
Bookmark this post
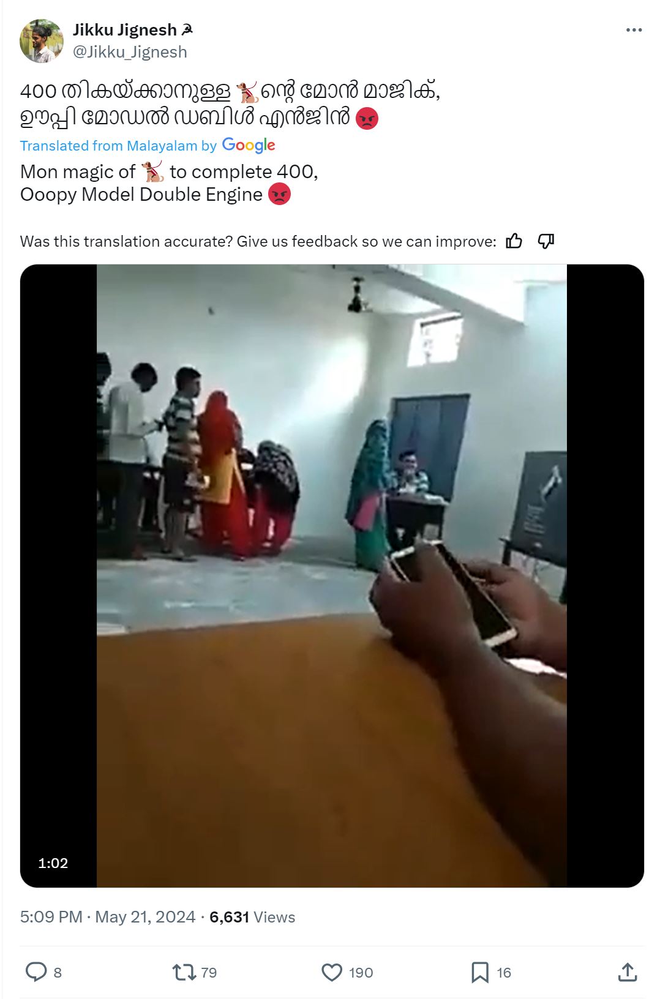[x=480, y=972]
